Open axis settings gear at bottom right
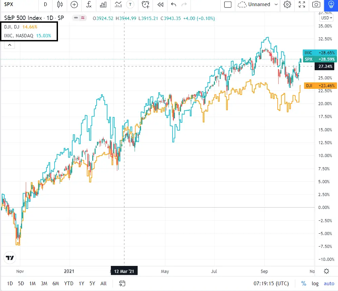338x291 pixels. 326,271
